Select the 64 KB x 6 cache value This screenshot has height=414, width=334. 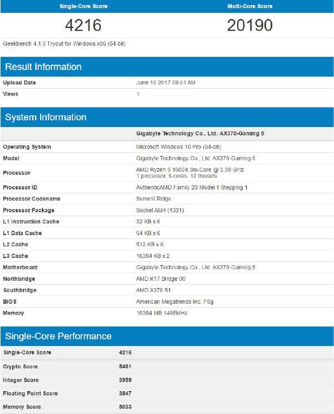pyautogui.click(x=148, y=233)
